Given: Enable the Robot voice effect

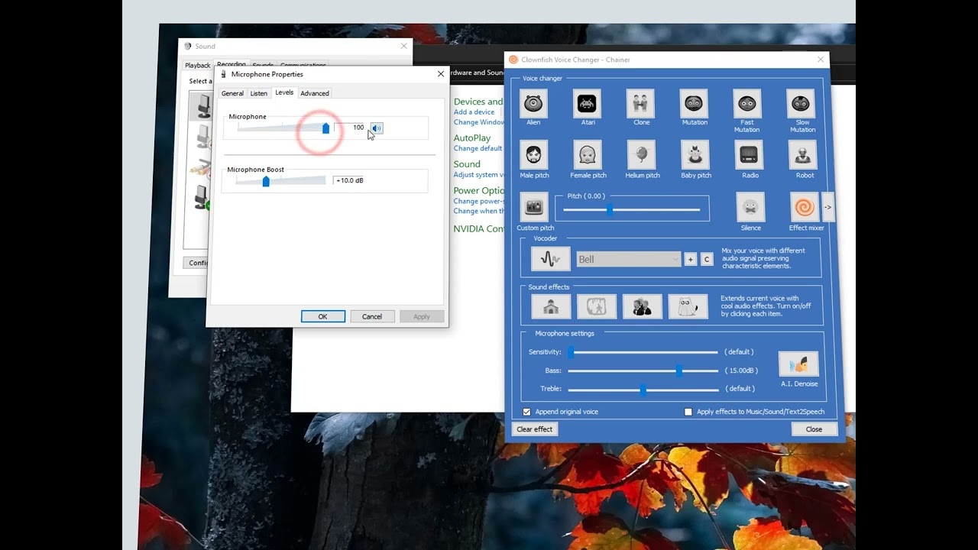Looking at the screenshot, I should 803,155.
